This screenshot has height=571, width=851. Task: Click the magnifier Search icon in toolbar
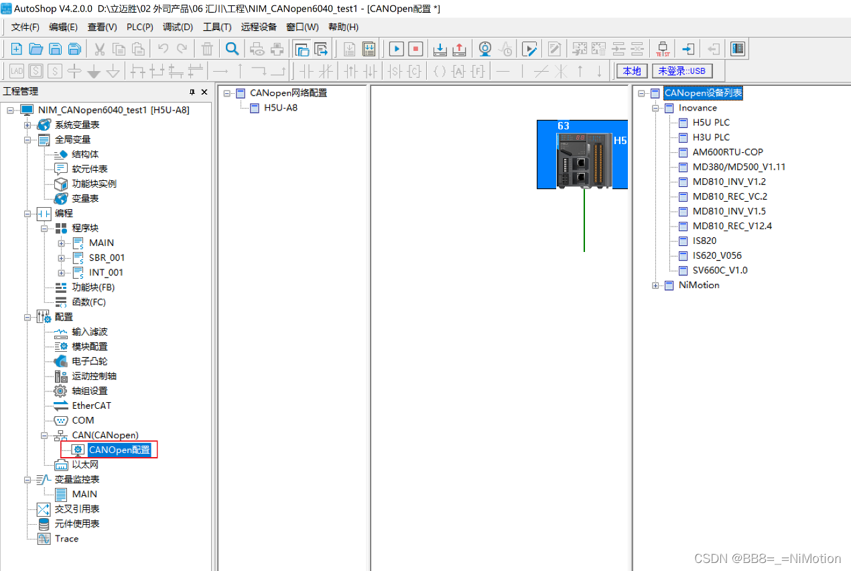[232, 49]
